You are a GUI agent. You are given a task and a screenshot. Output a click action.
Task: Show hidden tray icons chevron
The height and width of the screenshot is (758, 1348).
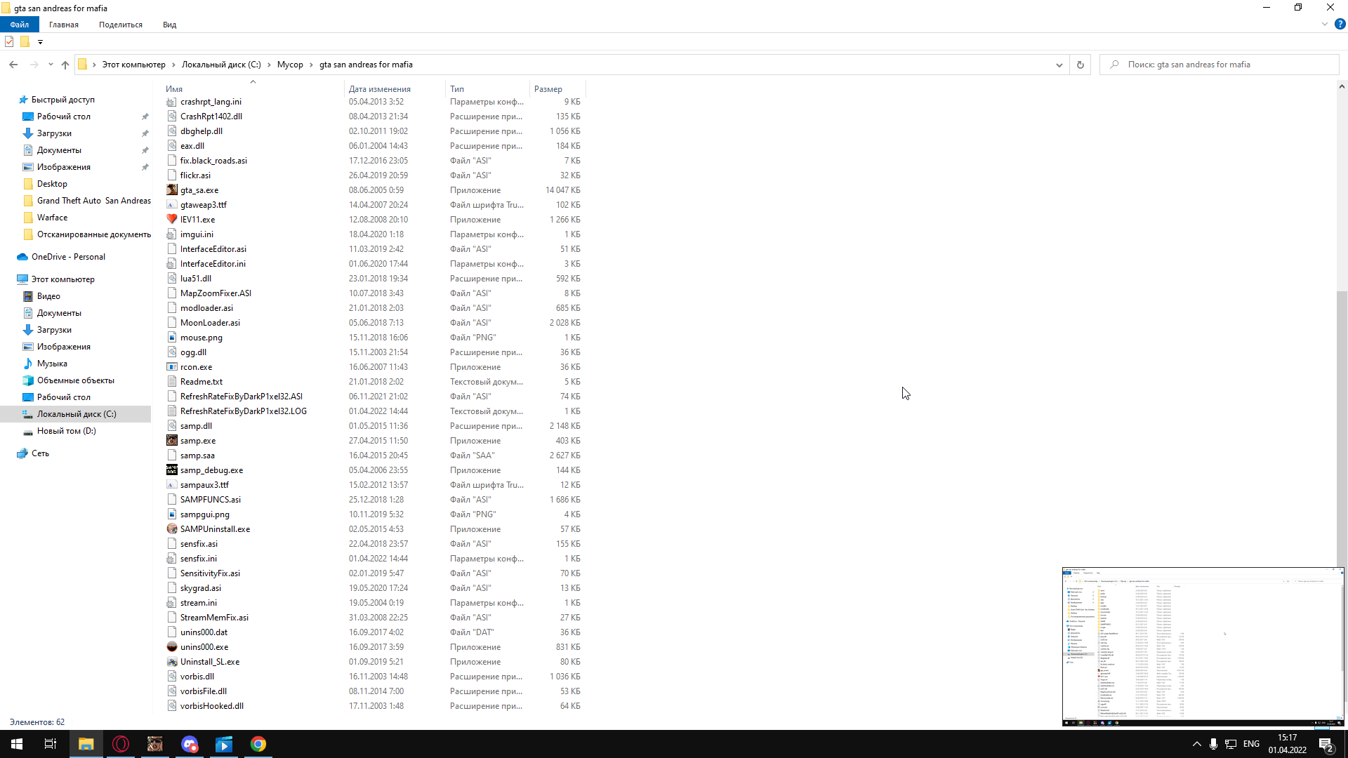click(x=1196, y=744)
